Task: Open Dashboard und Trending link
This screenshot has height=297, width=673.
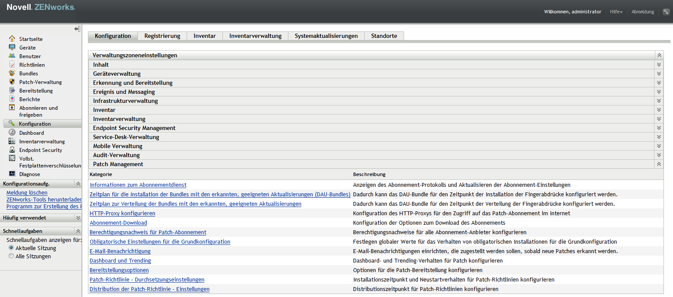Action: [120, 260]
